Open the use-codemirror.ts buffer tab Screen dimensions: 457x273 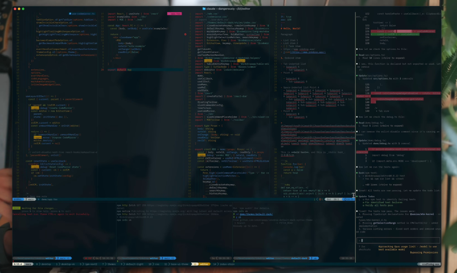pos(82,14)
